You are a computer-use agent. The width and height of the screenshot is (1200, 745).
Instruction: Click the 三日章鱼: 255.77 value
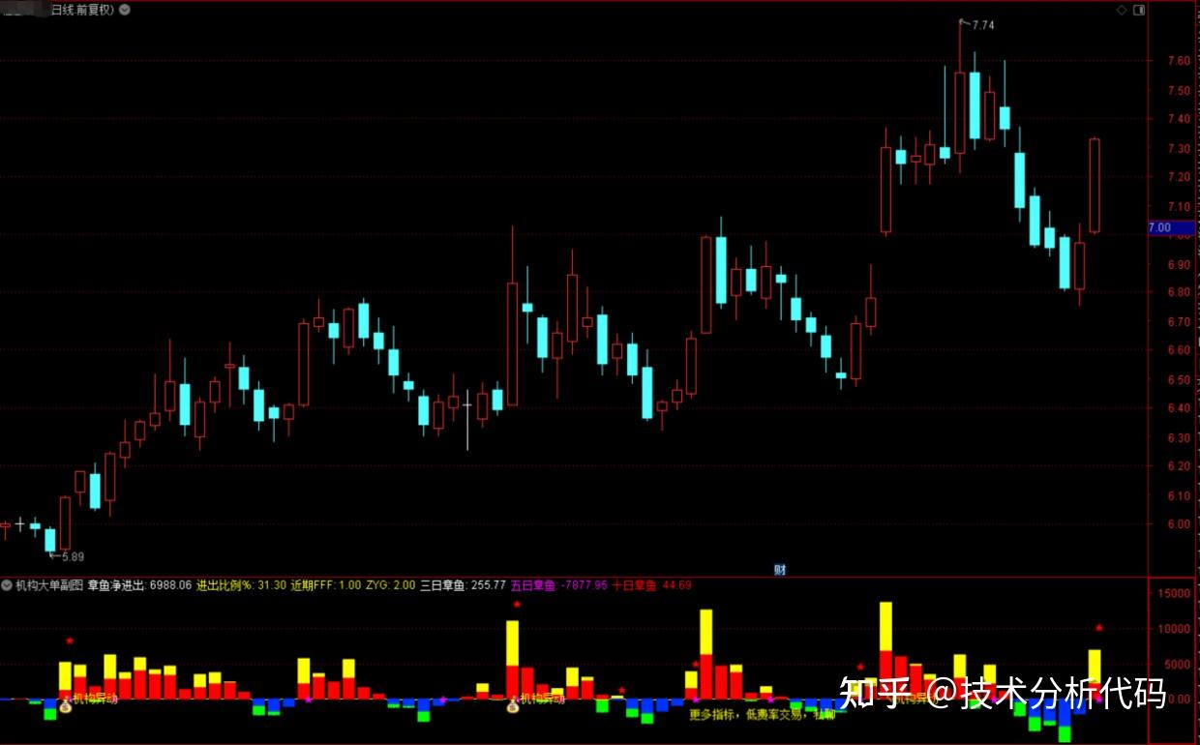463,585
